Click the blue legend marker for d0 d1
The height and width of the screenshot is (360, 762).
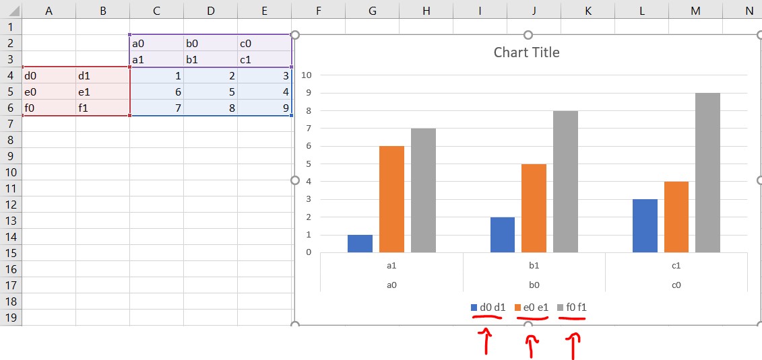(x=474, y=308)
